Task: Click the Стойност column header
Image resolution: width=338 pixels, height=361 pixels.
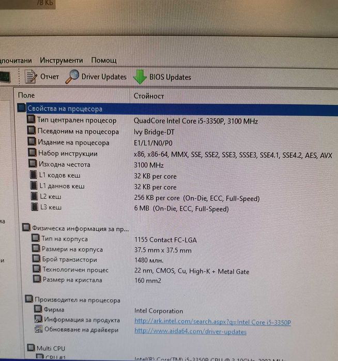Action: click(x=149, y=96)
